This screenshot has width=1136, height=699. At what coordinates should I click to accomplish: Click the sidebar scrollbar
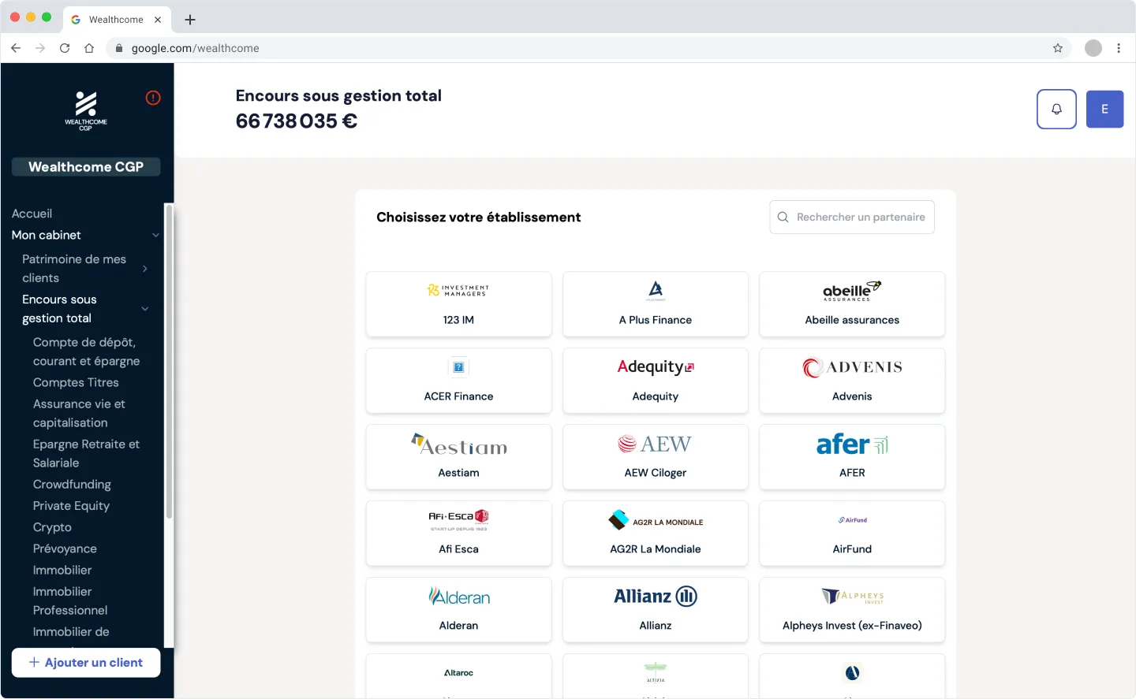tap(168, 363)
